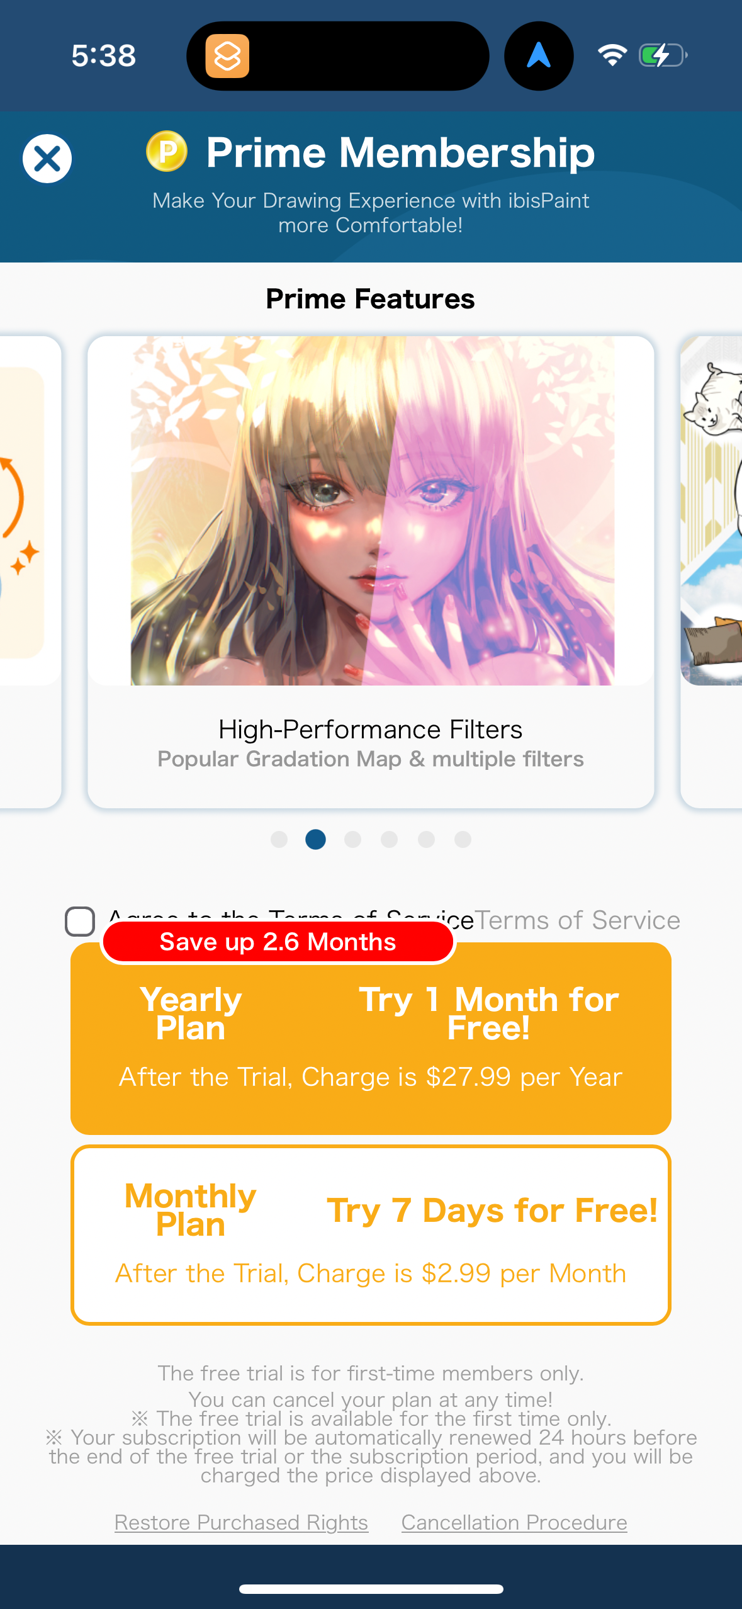742x1609 pixels.
Task: Tap the Wi-Fi status icon
Action: click(x=613, y=55)
